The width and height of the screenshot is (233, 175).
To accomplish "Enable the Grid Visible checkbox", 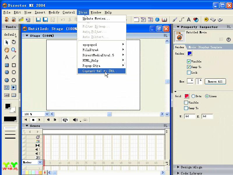I will point(186,103).
